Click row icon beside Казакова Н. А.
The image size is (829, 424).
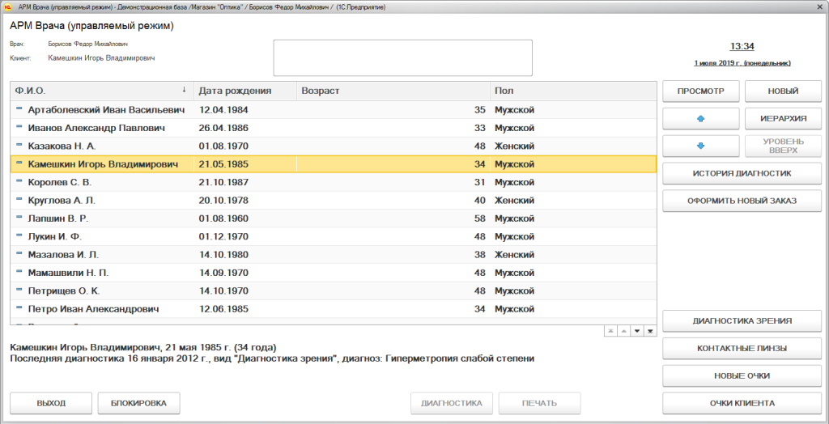19,146
